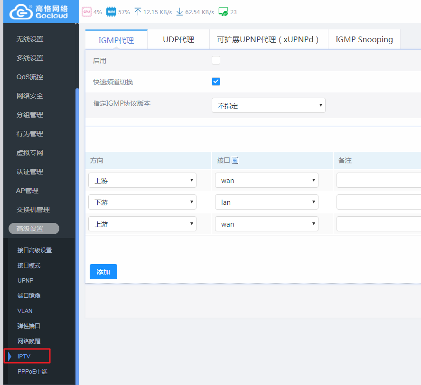The width and height of the screenshot is (421, 385).
Task: Select 端口镜像 submenu item
Action: 29,296
